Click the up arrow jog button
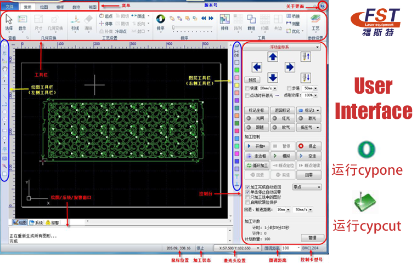The height and width of the screenshot is (263, 417). pyautogui.click(x=273, y=57)
